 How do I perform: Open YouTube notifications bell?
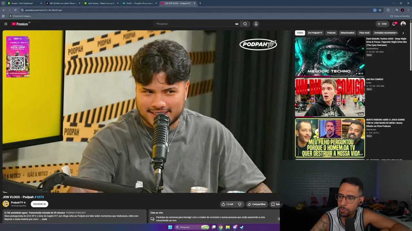point(394,24)
